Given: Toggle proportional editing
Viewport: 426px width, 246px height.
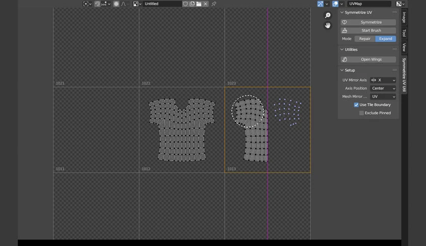Looking at the screenshot, I should [x=116, y=4].
